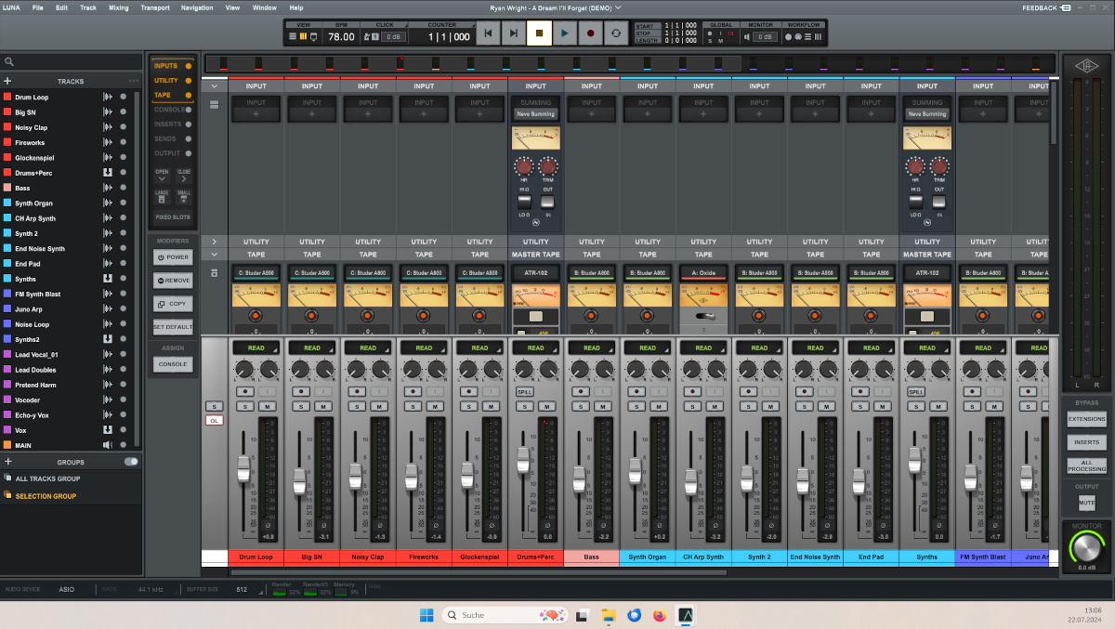
Task: Click the Neve Summing slot on Drums+Perc
Action: pos(536,114)
